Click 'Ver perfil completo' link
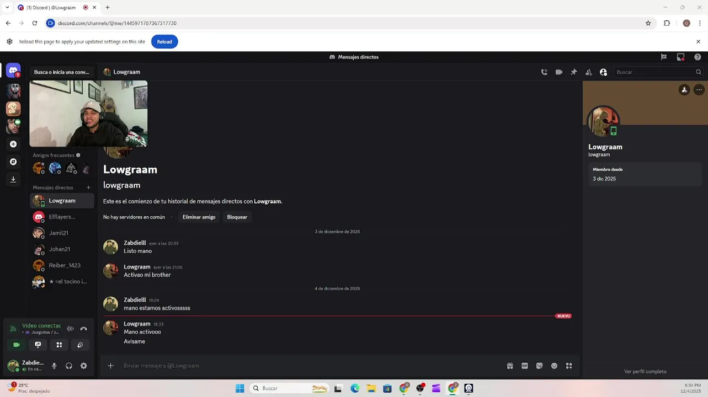The height and width of the screenshot is (397, 708). 645,372
